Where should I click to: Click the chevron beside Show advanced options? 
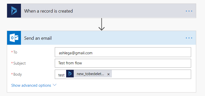click(x=54, y=85)
